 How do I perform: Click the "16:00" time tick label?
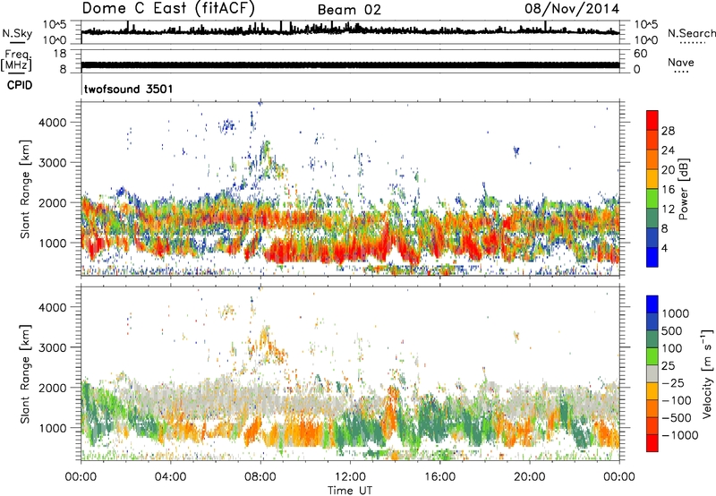click(x=439, y=477)
